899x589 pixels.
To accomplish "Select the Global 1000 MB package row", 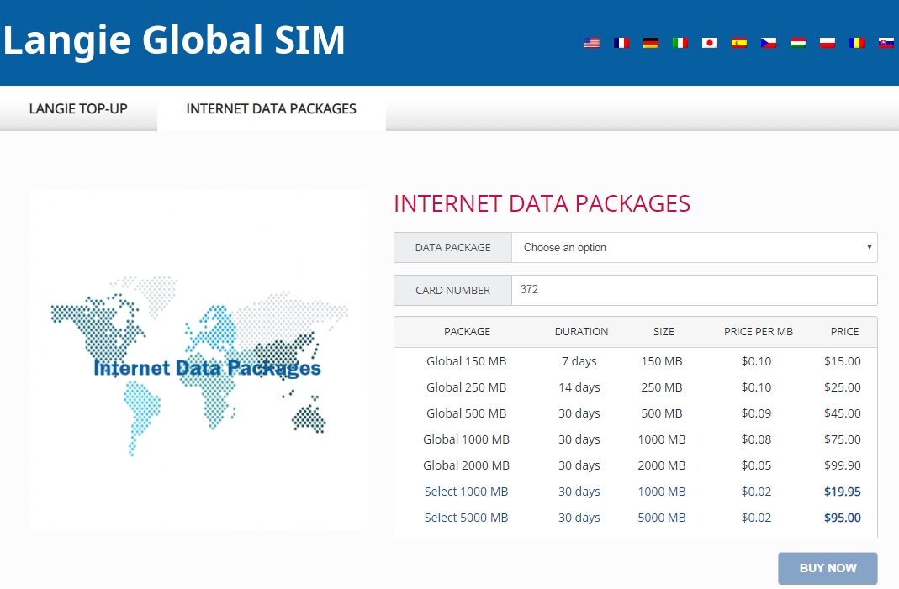I will [x=635, y=439].
